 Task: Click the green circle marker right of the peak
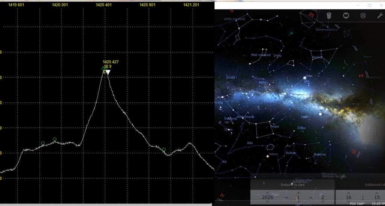[164, 150]
